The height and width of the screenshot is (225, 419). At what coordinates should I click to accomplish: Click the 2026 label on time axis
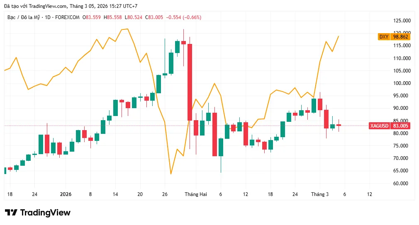click(66, 194)
